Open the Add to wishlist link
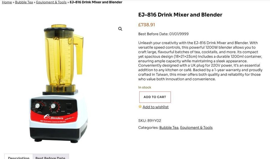The width and height of the screenshot is (270, 159). coord(155,107)
